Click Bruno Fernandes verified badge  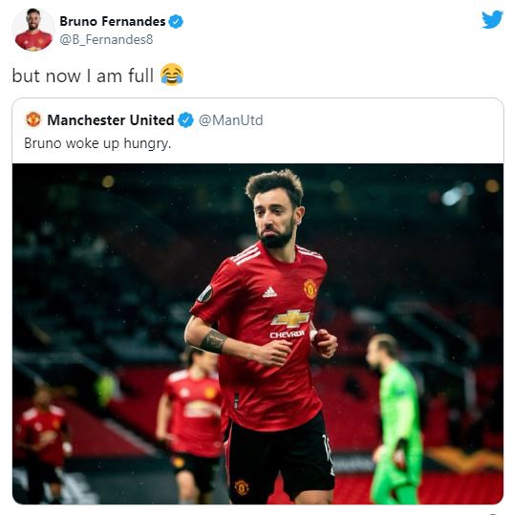coord(176,22)
